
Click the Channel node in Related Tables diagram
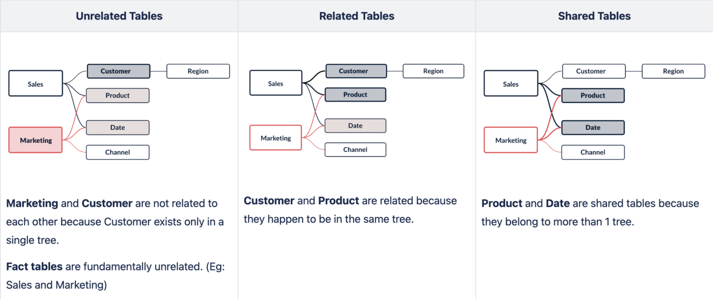coord(355,150)
